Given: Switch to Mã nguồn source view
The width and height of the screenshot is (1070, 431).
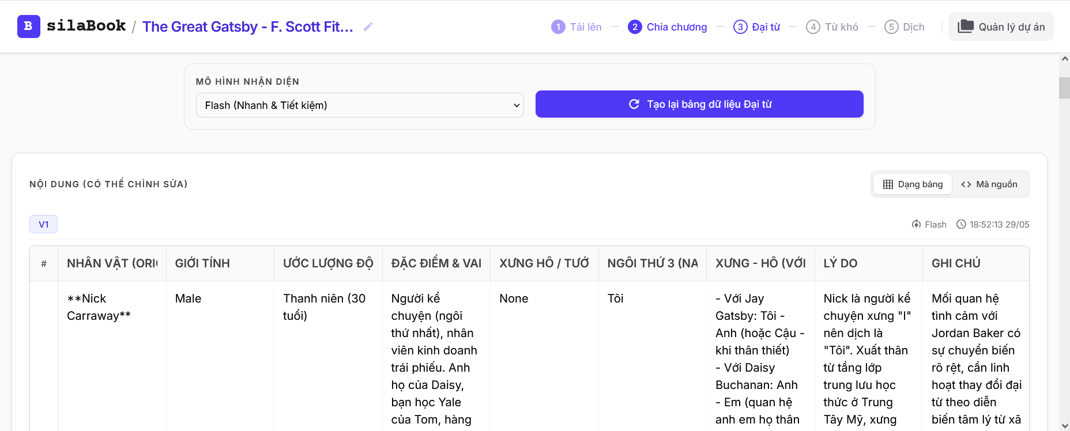Looking at the screenshot, I should click(x=989, y=184).
